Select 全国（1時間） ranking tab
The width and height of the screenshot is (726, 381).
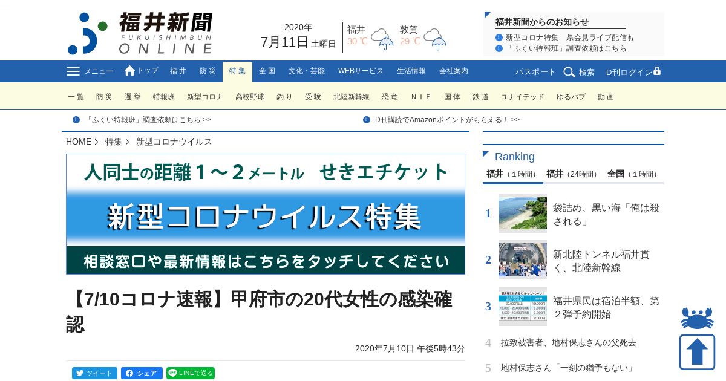pos(633,174)
